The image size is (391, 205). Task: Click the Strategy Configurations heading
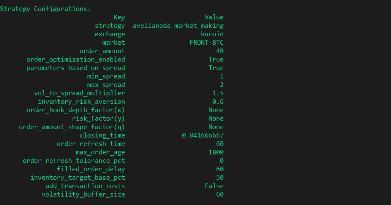coord(45,9)
